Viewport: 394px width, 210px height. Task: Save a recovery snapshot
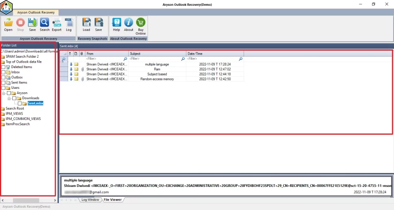pos(98,23)
